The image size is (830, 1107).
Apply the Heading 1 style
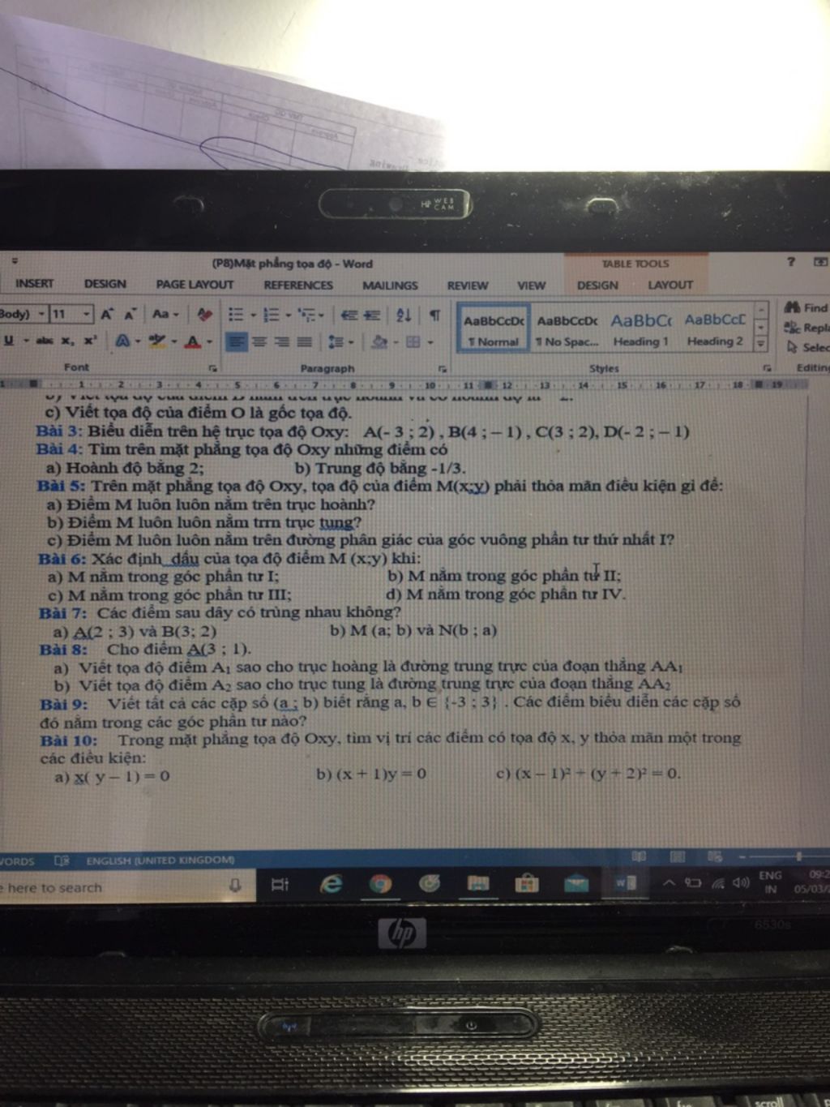pyautogui.click(x=640, y=328)
